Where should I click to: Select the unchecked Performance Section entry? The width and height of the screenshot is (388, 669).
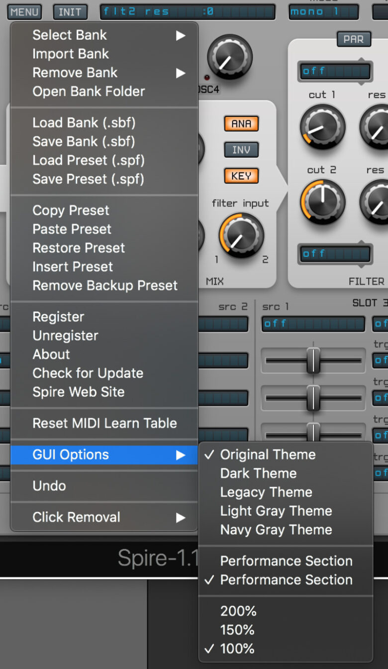click(x=286, y=561)
